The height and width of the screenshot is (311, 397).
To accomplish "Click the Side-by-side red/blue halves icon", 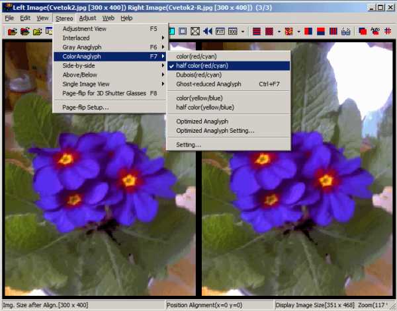I will click(308, 31).
